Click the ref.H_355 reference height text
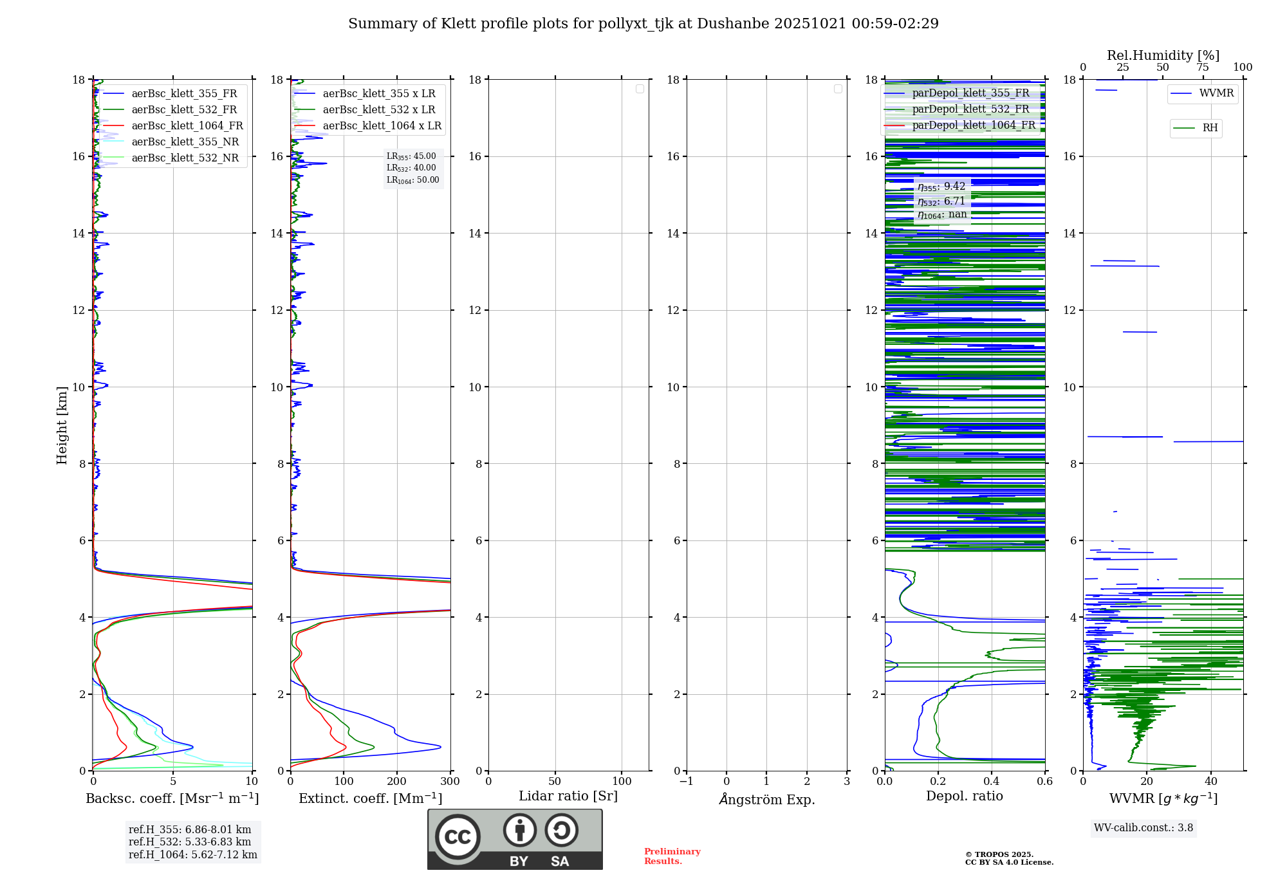Screen dimensions: 1287x875 (190, 830)
